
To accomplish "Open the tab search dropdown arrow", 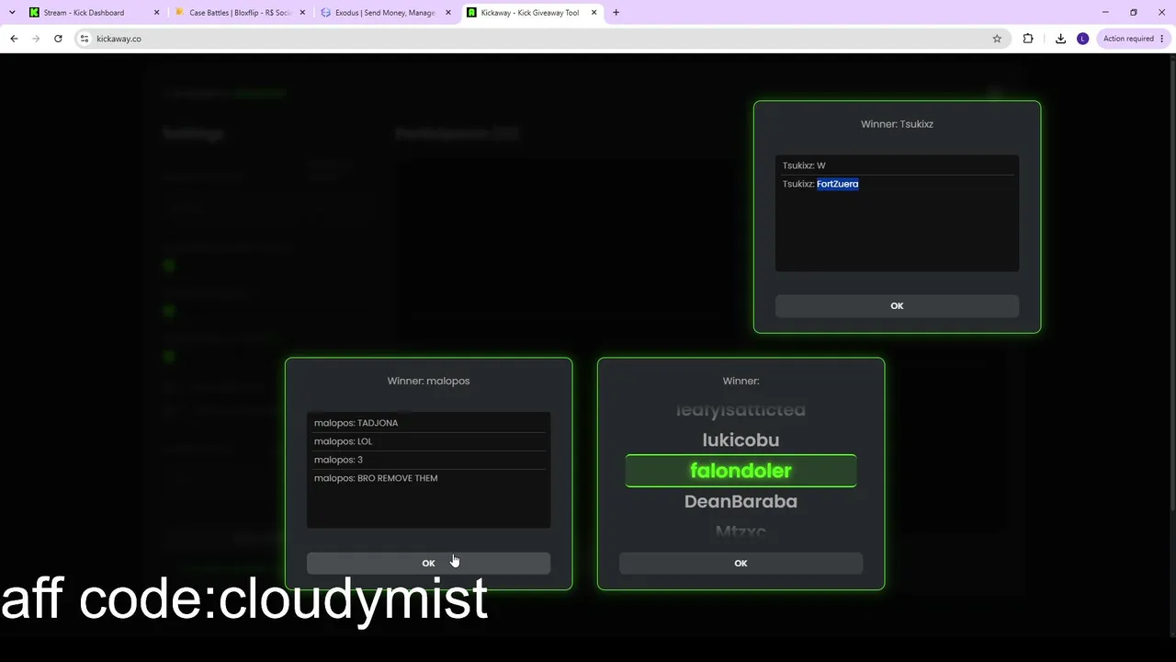I will pyautogui.click(x=12, y=13).
